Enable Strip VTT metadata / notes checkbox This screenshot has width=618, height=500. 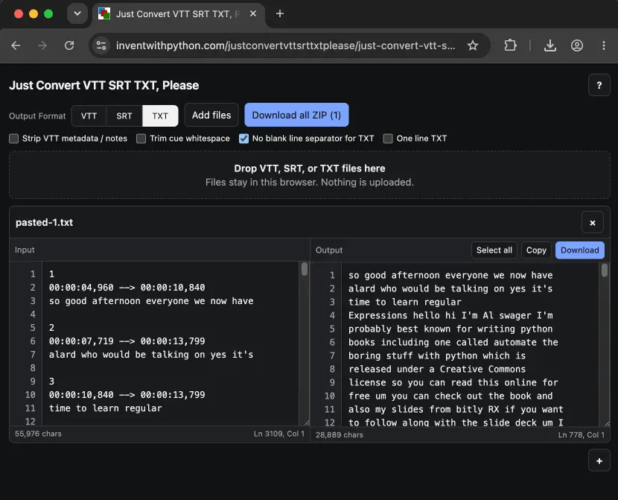[x=14, y=139]
